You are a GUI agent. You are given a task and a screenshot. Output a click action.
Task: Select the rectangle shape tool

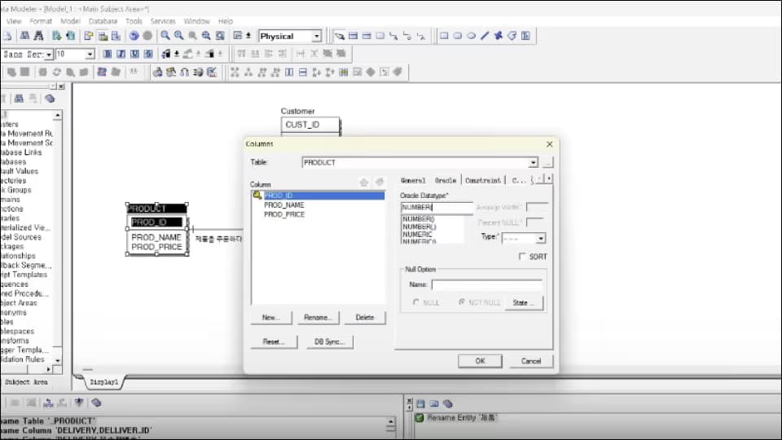point(444,35)
